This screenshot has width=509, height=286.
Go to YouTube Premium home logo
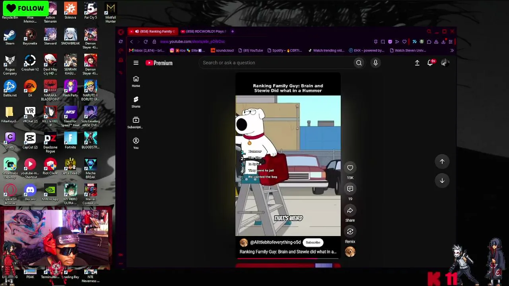click(x=159, y=63)
